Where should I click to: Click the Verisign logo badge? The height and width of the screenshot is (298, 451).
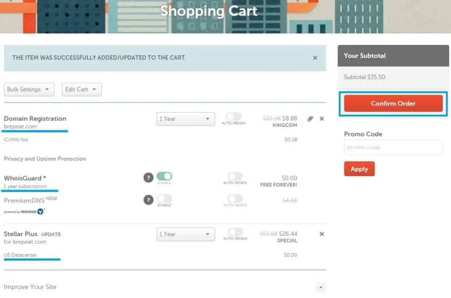[41, 211]
